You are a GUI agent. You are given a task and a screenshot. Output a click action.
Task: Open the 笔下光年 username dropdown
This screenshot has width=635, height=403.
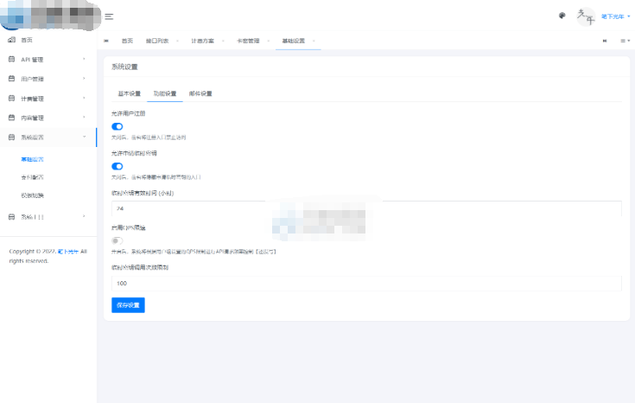click(615, 16)
